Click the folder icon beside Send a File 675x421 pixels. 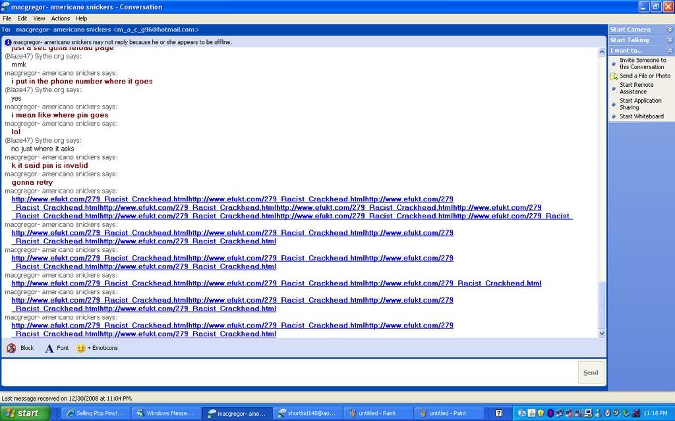click(x=614, y=76)
